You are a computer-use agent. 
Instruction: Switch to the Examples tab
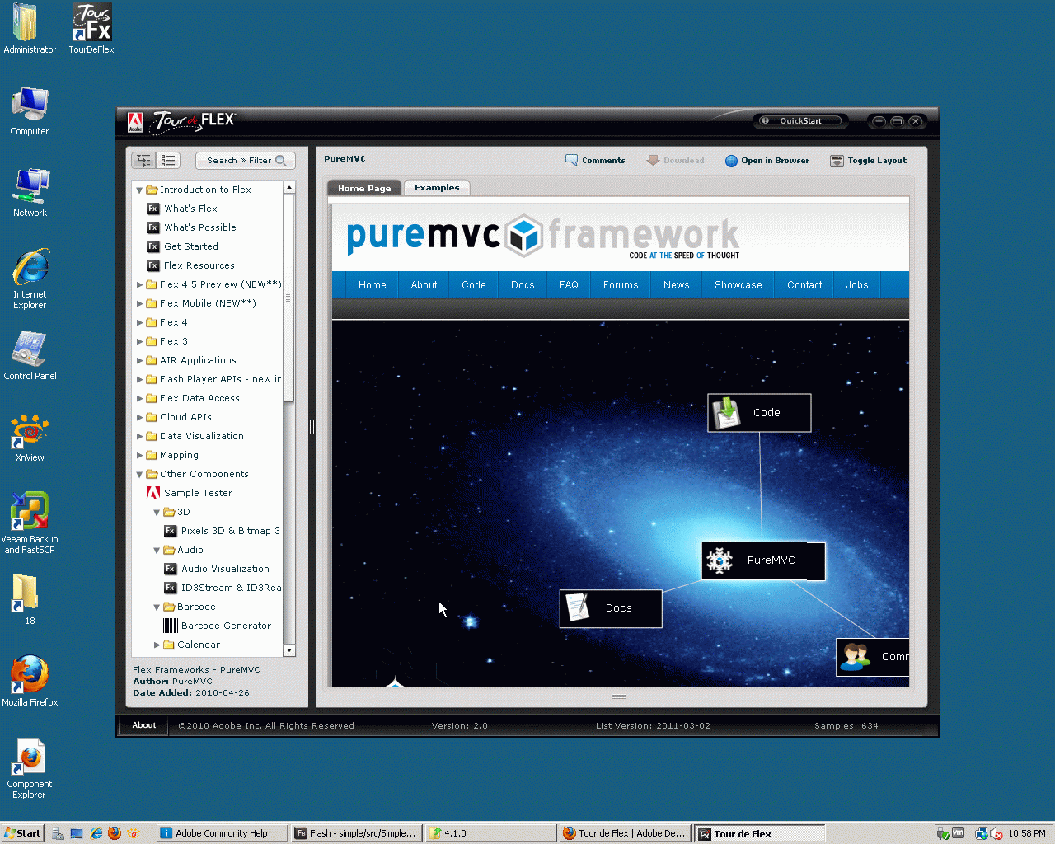tap(437, 188)
